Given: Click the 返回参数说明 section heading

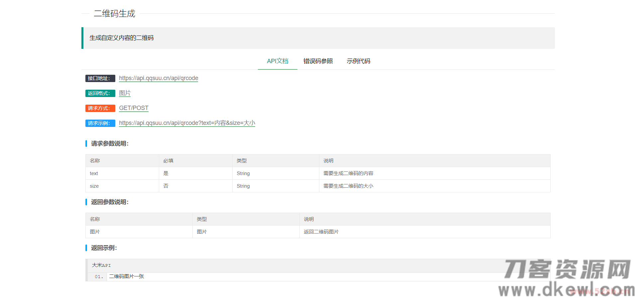Looking at the screenshot, I should pyautogui.click(x=110, y=202).
